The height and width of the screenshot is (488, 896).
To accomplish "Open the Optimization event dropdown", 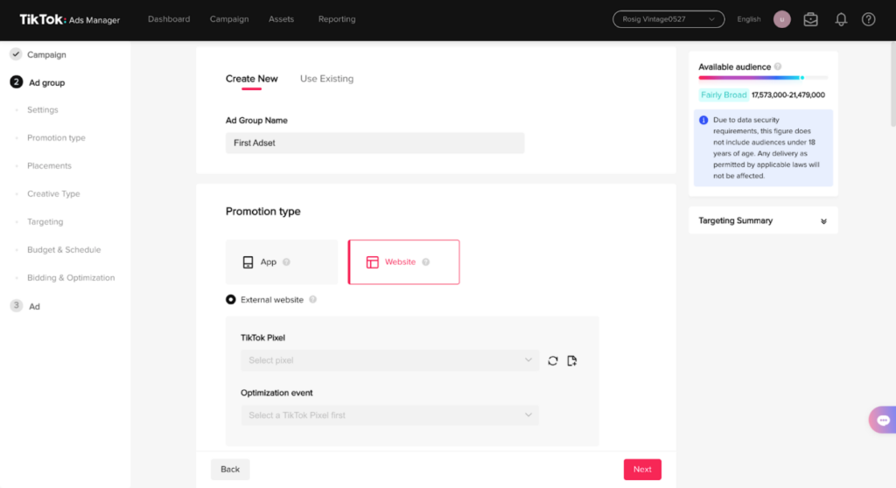I will [x=390, y=415].
